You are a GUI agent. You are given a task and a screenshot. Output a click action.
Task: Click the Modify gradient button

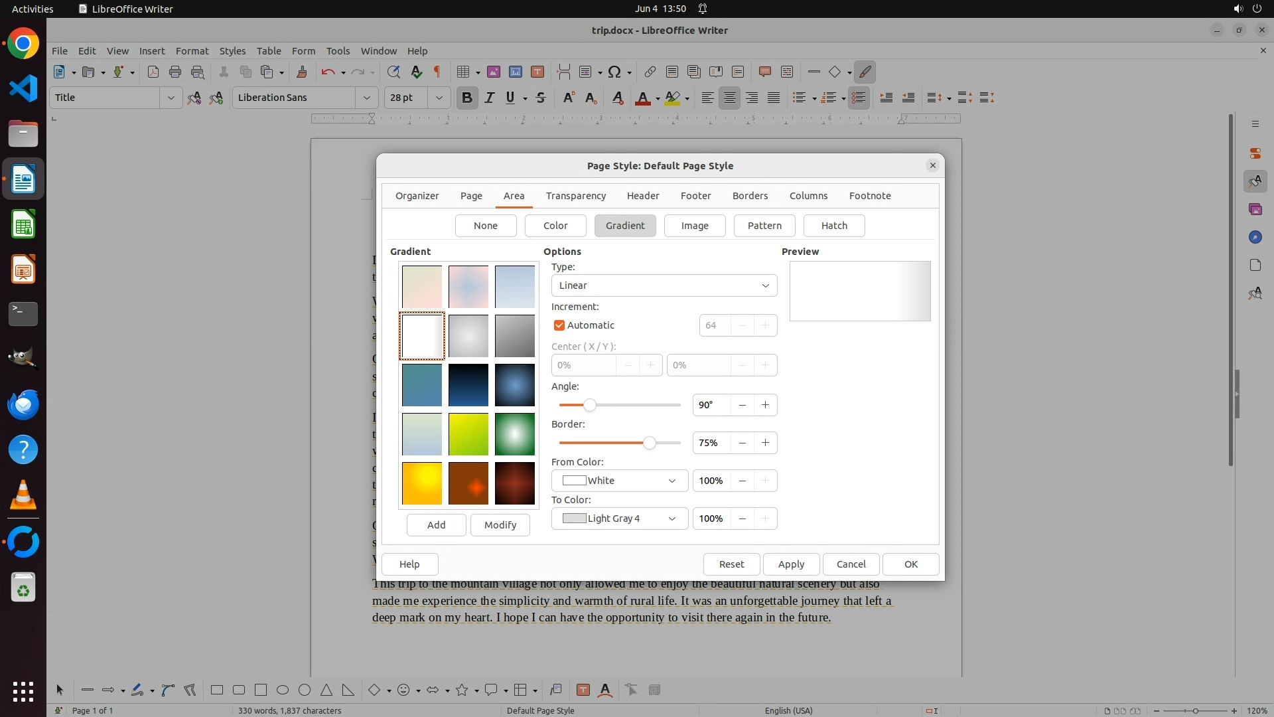click(500, 525)
